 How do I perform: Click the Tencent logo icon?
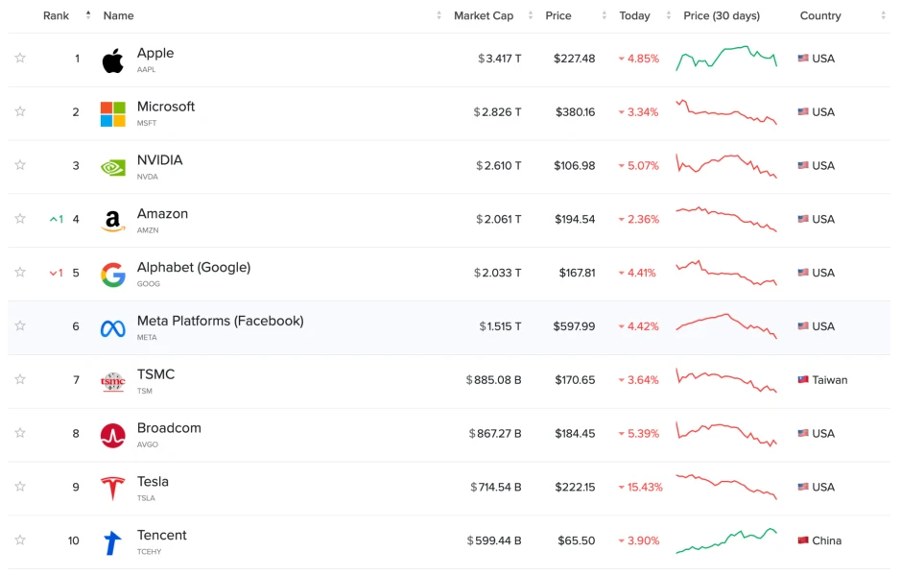coord(112,542)
